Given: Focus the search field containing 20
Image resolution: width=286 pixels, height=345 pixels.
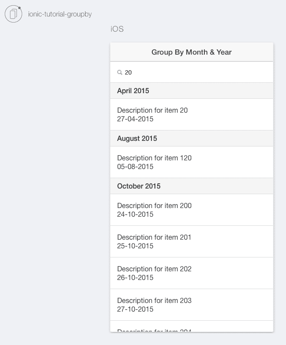Looking at the screenshot, I should 191,72.
